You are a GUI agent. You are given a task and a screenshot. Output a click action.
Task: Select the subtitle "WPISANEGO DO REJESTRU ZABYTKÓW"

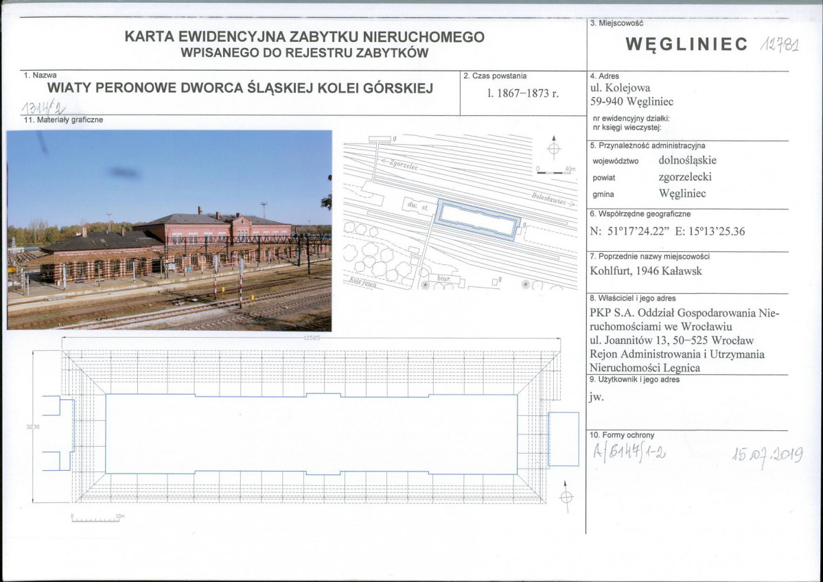305,53
